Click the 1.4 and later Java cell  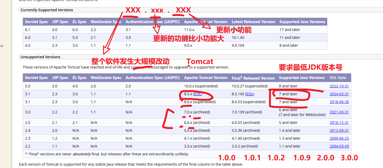pyautogui.click(x=290, y=130)
